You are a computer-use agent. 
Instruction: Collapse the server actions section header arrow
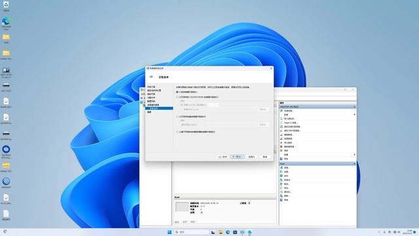pos(354,107)
